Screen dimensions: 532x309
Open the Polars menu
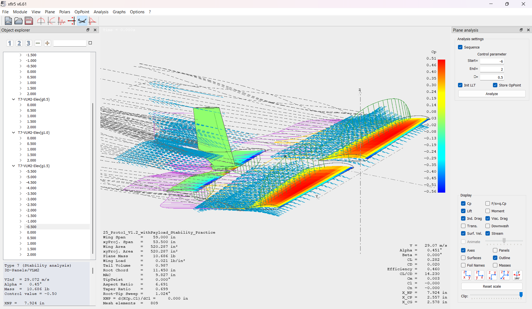[x=65, y=12]
